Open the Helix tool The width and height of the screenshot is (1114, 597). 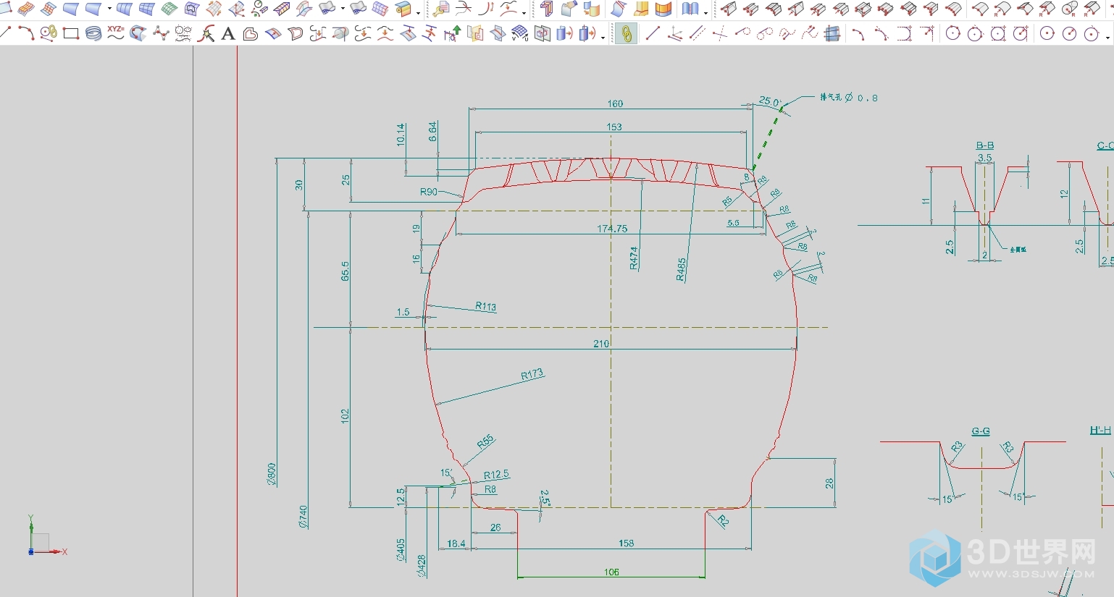93,33
